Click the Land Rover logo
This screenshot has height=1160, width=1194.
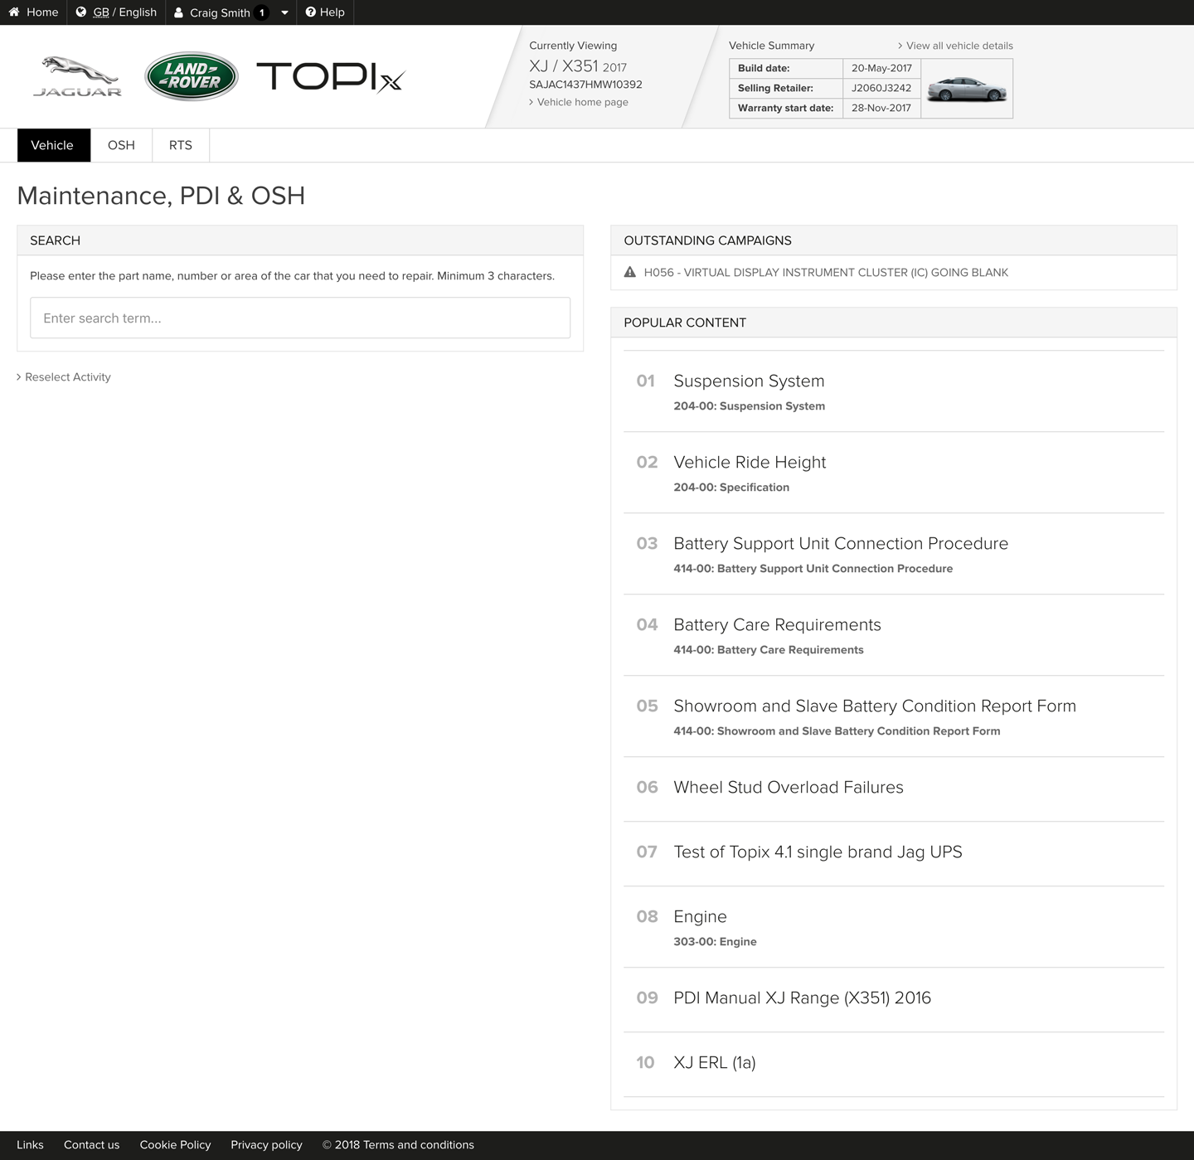coord(192,76)
